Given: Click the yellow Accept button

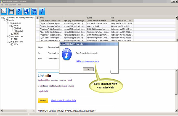Looking at the screenshot, I should click(x=43, y=100).
